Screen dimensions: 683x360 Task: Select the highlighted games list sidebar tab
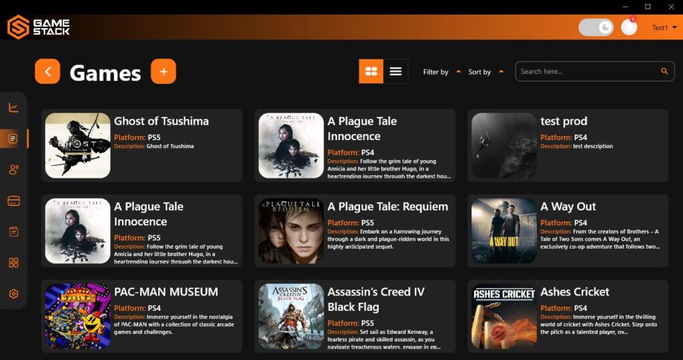(x=13, y=139)
